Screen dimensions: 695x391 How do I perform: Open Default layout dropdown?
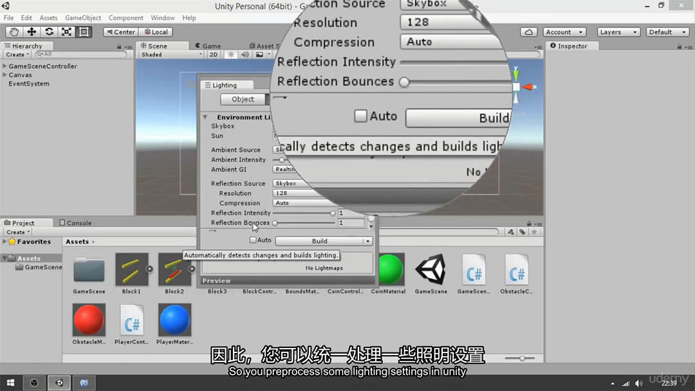[667, 32]
